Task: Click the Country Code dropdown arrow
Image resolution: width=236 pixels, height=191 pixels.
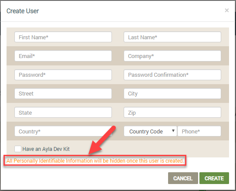Action: 173,131
